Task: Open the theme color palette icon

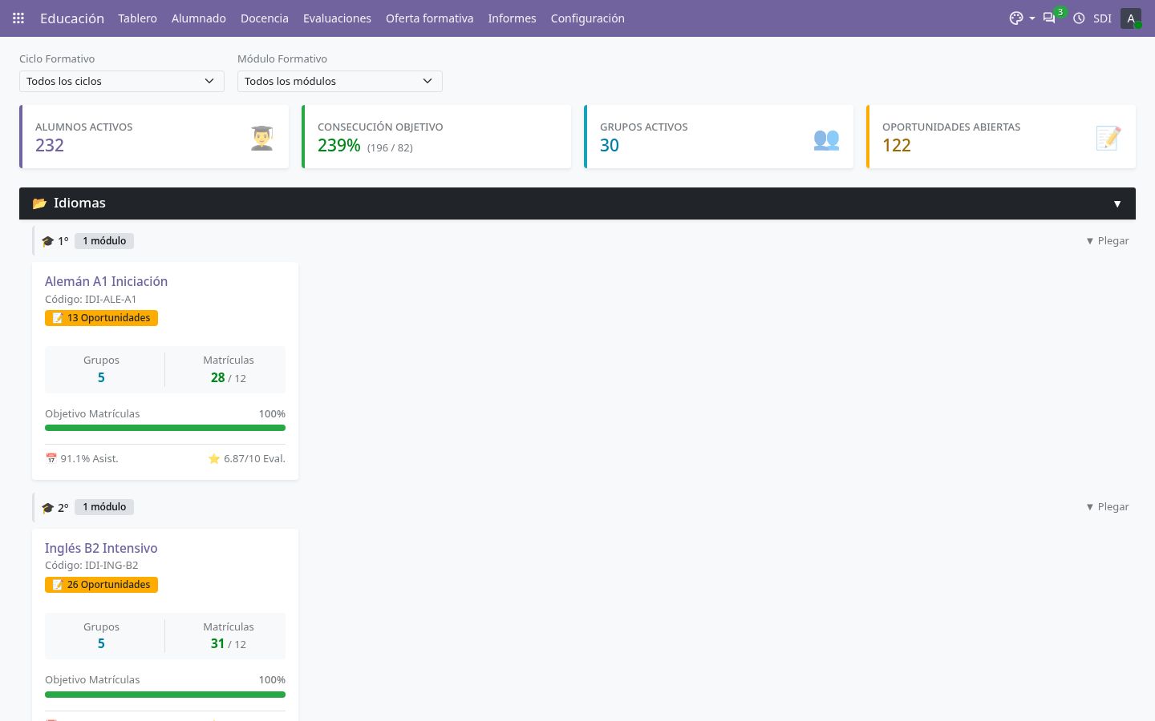Action: click(1016, 18)
